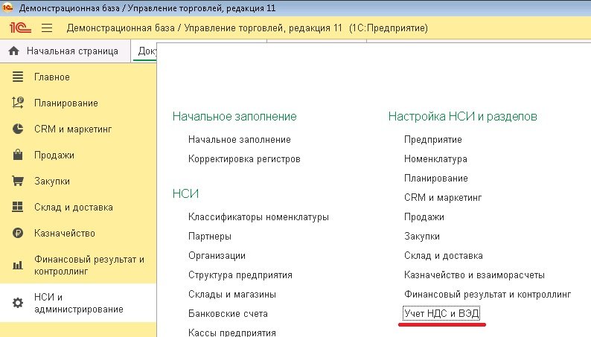Click the Склад и доставка grid icon

click(x=18, y=207)
